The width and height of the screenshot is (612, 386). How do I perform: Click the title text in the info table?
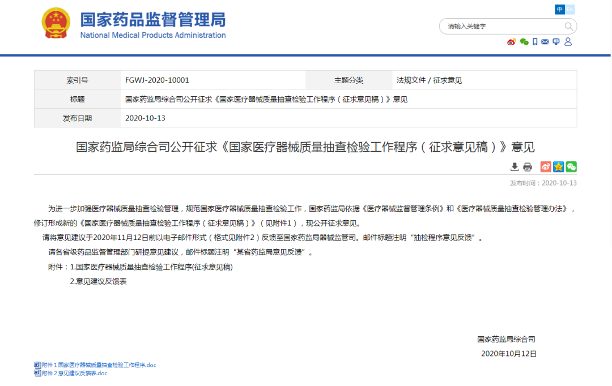[x=266, y=100]
